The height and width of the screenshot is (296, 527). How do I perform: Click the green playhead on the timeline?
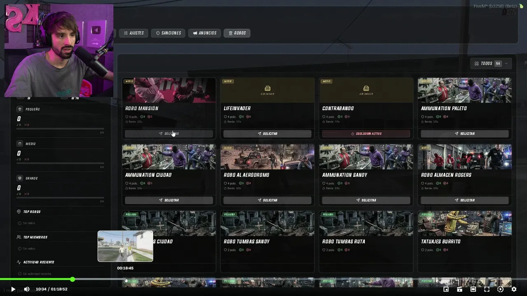[72, 280]
